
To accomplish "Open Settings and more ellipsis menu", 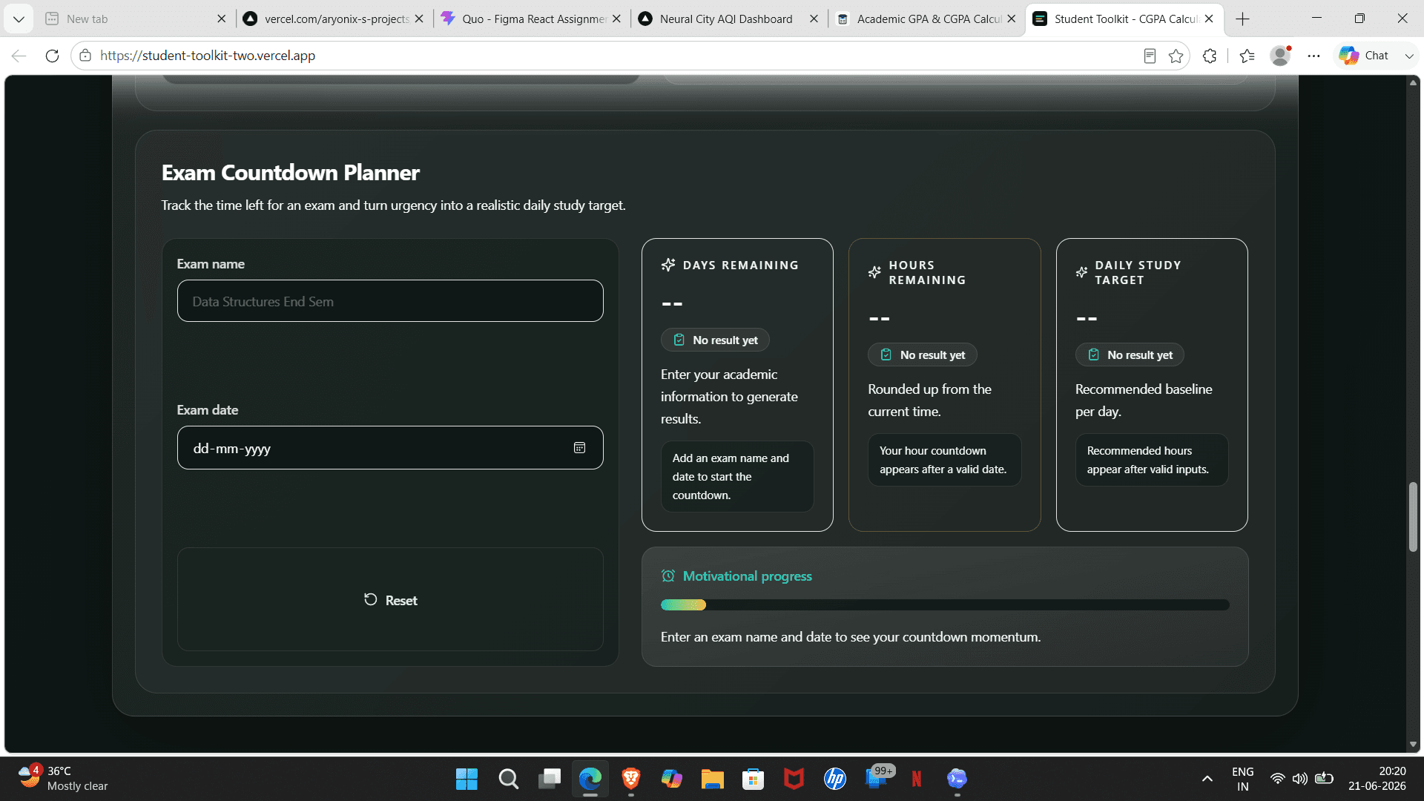I will (1313, 56).
